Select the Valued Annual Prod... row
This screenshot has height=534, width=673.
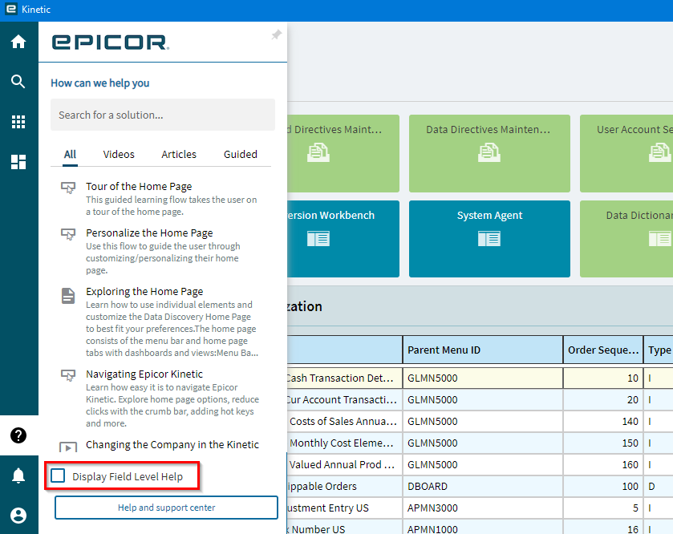point(480,464)
